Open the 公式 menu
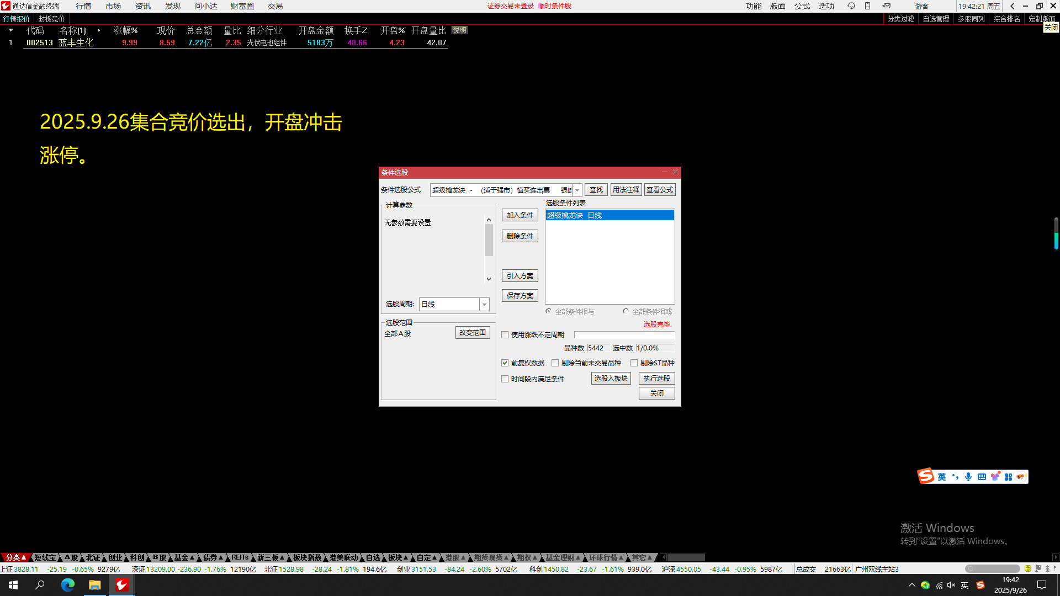 802,6
